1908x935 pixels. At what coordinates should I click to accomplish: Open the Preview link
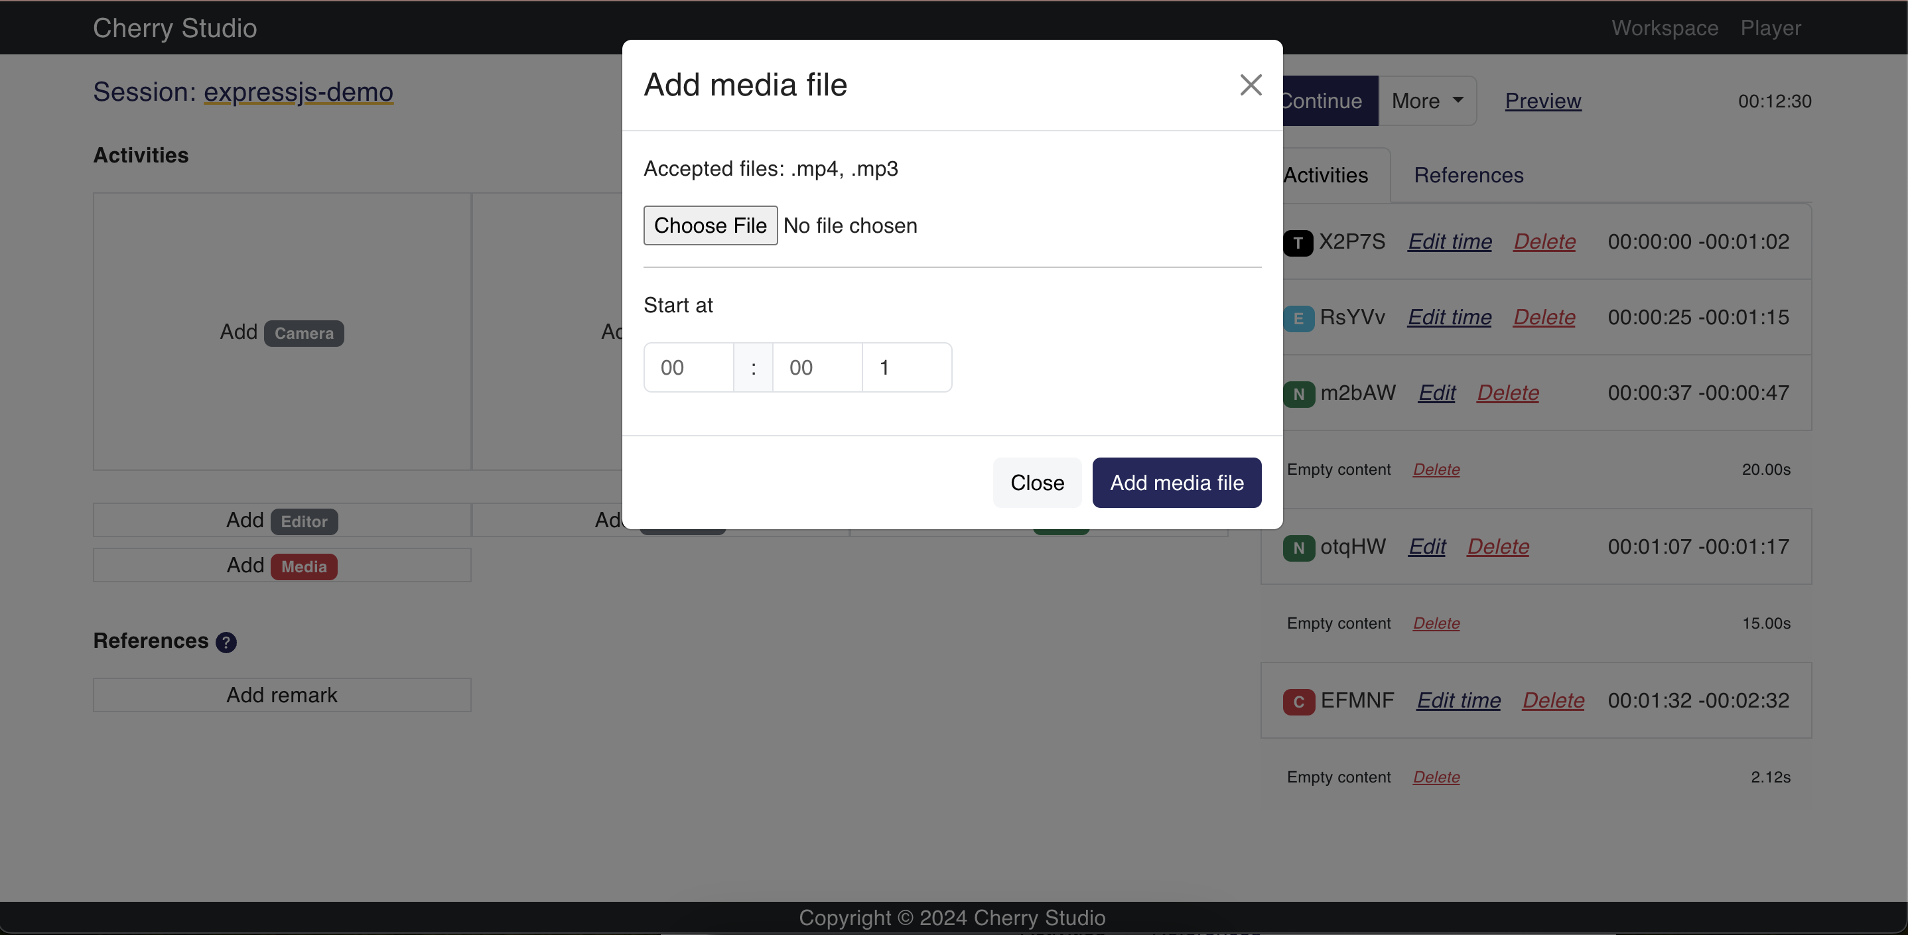(1543, 101)
